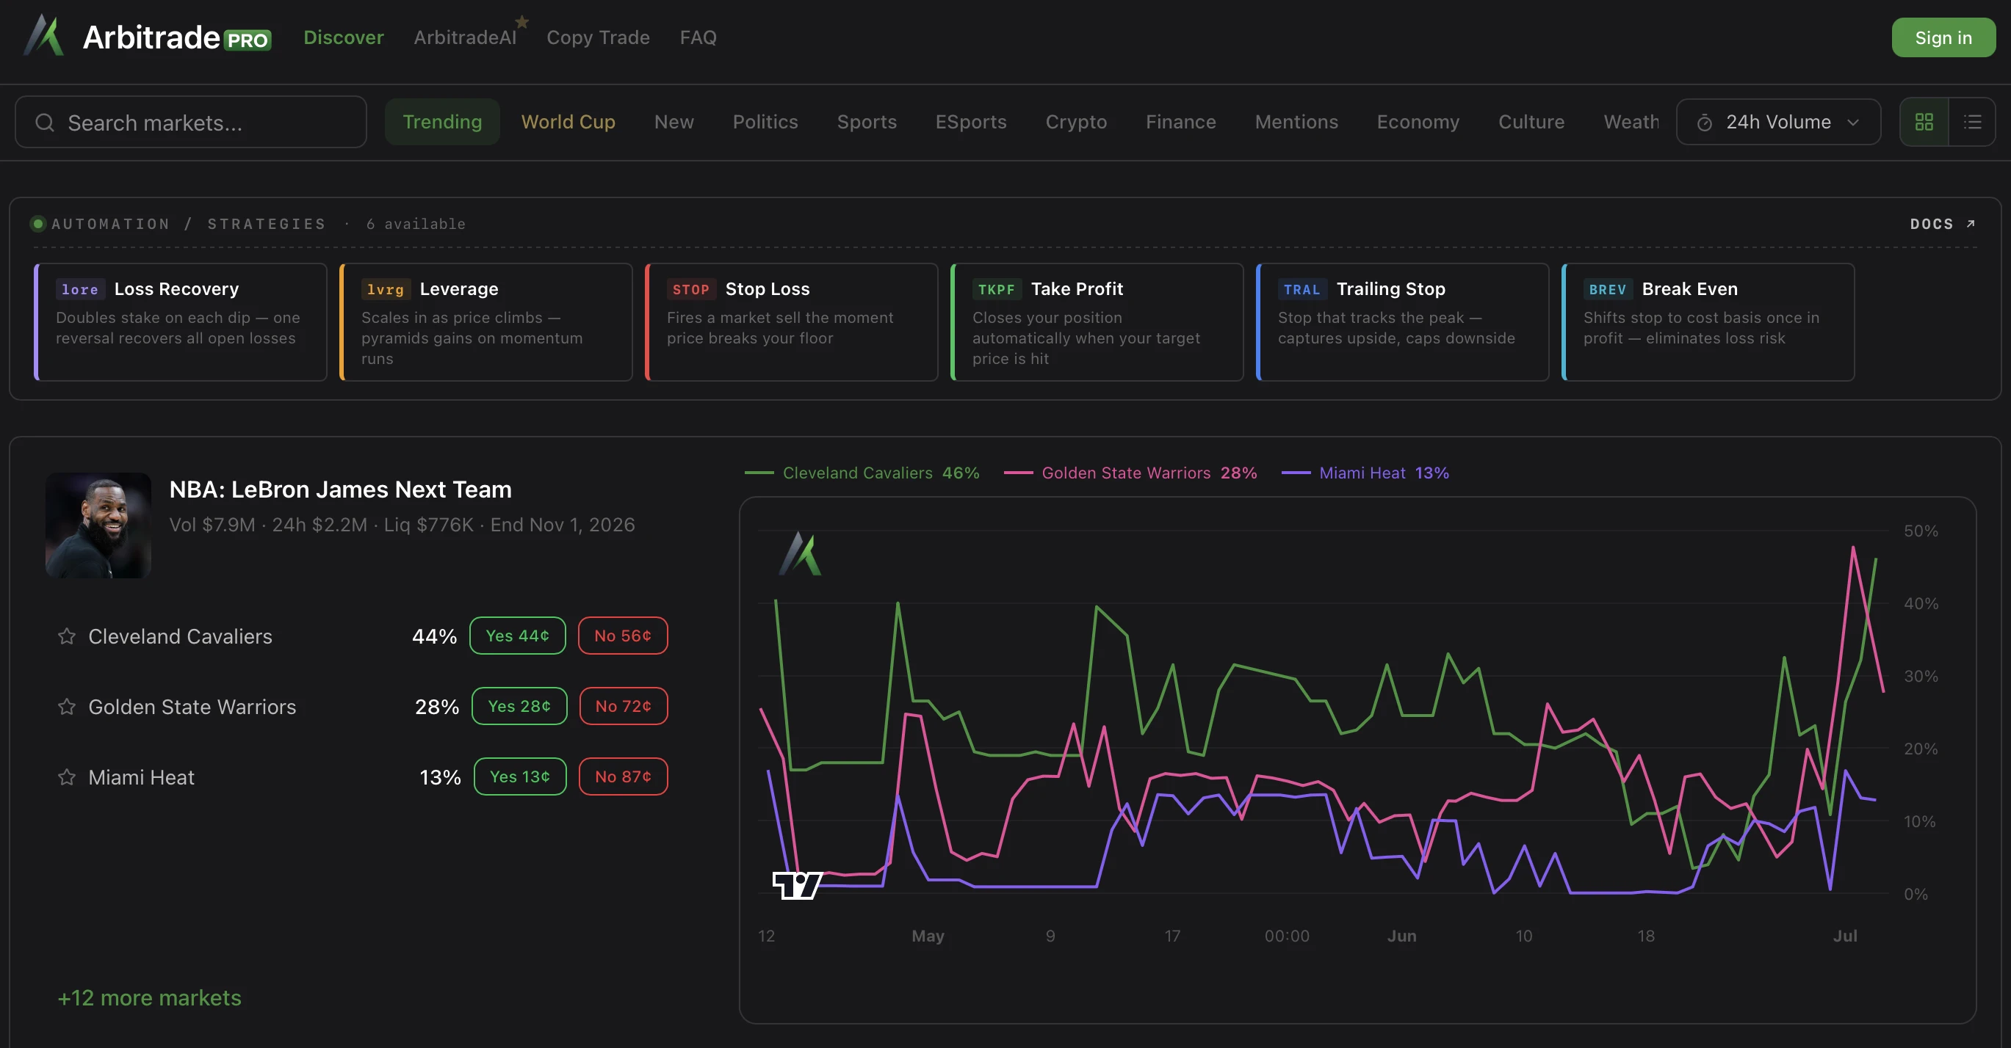Select the Finance category tab
Viewport: 2011px width, 1048px height.
pyautogui.click(x=1180, y=122)
